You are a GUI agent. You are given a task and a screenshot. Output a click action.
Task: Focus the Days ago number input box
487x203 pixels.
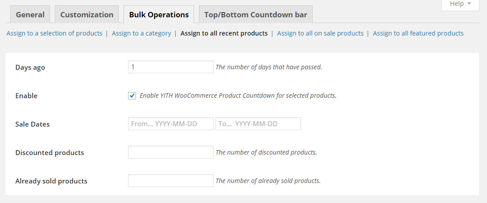[x=170, y=67]
